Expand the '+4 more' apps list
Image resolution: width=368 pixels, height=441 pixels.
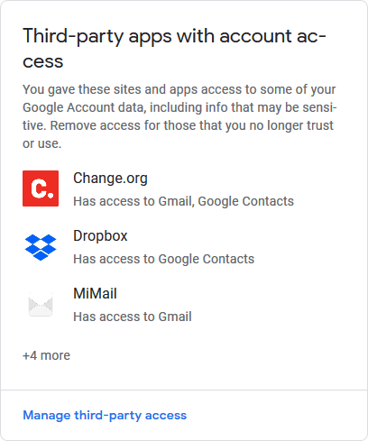46,355
